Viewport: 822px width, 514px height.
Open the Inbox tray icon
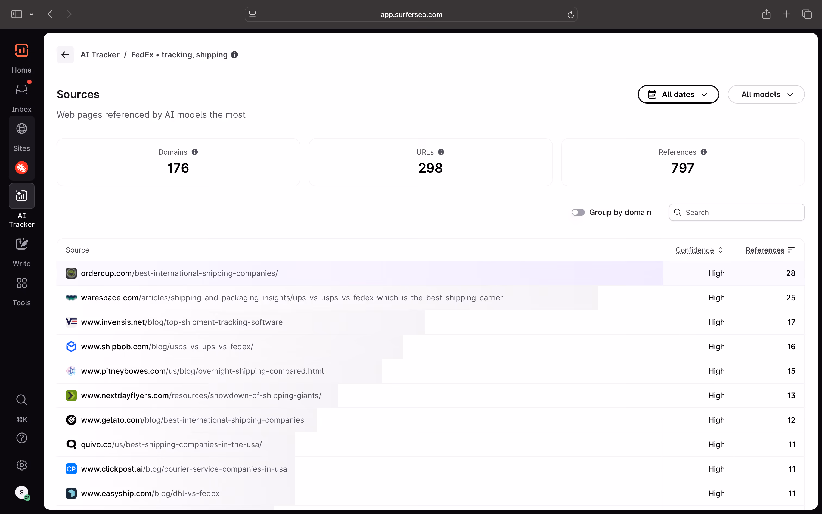(x=21, y=89)
